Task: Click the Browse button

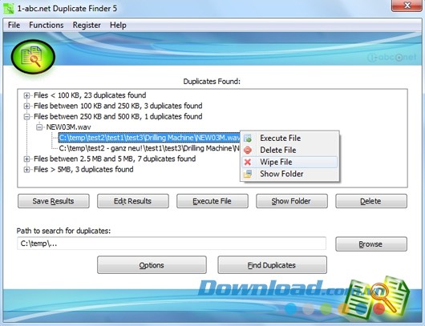Action: tap(371, 244)
